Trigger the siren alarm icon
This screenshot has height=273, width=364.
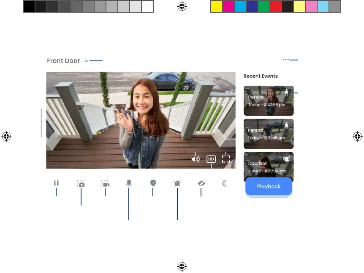[x=177, y=183]
